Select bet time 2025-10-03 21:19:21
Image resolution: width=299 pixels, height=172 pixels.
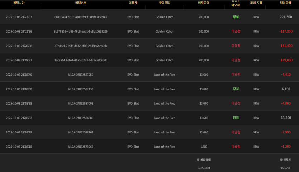19,60
